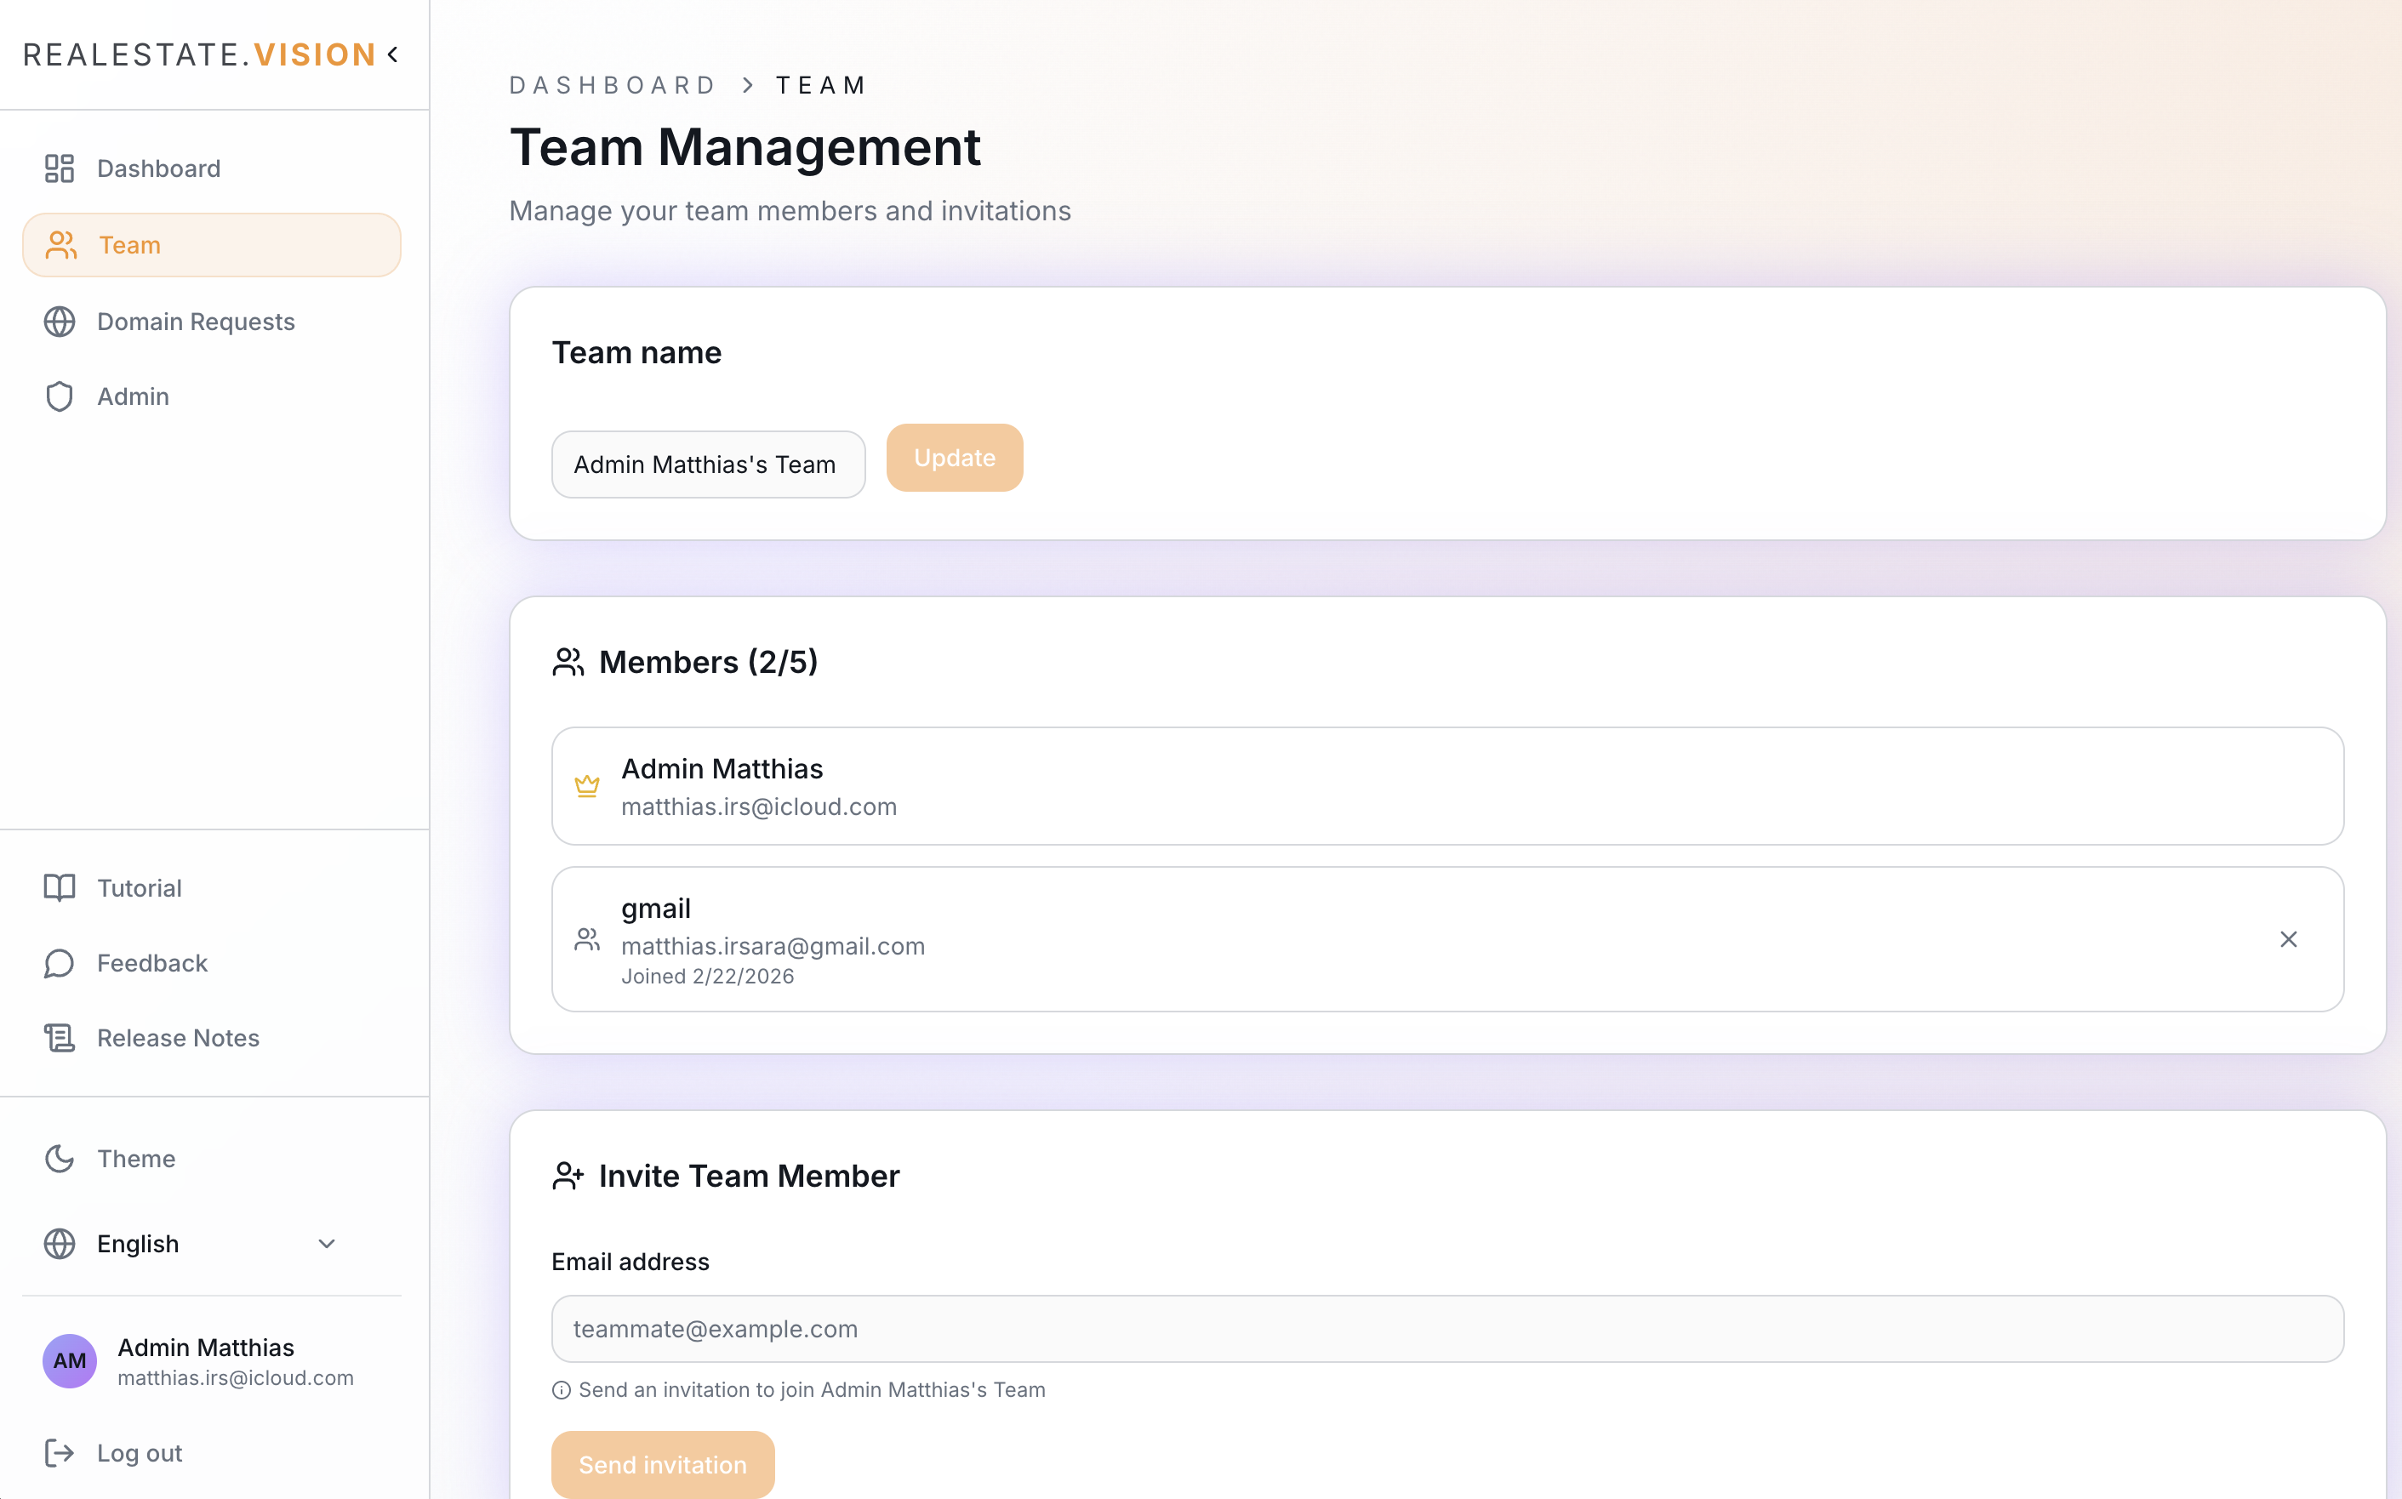Open Release Notes via its icon
The width and height of the screenshot is (2402, 1499).
click(60, 1037)
